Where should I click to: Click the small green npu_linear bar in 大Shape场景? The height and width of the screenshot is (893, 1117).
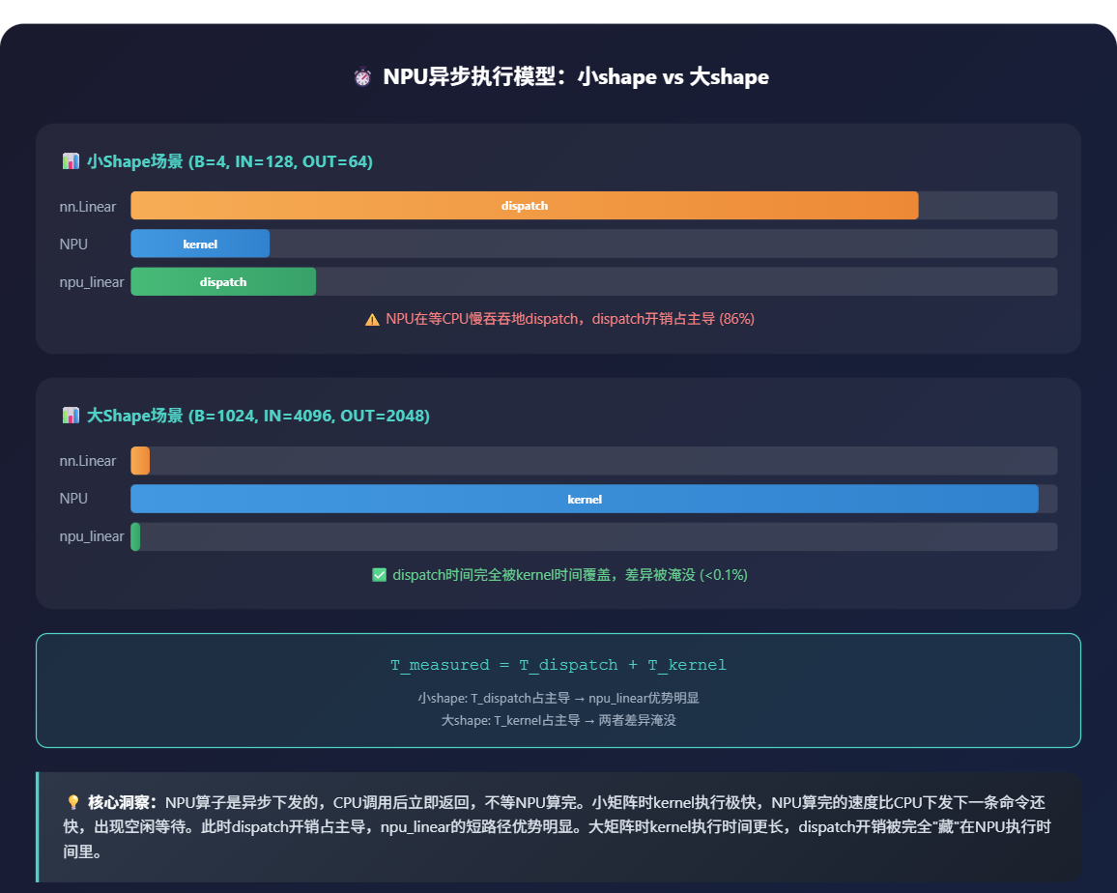[135, 536]
